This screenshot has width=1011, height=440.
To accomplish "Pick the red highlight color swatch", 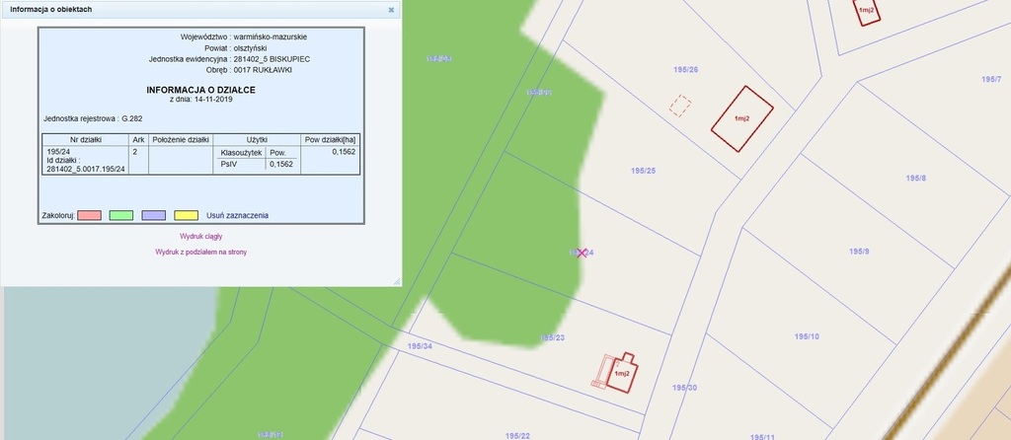I will 90,214.
